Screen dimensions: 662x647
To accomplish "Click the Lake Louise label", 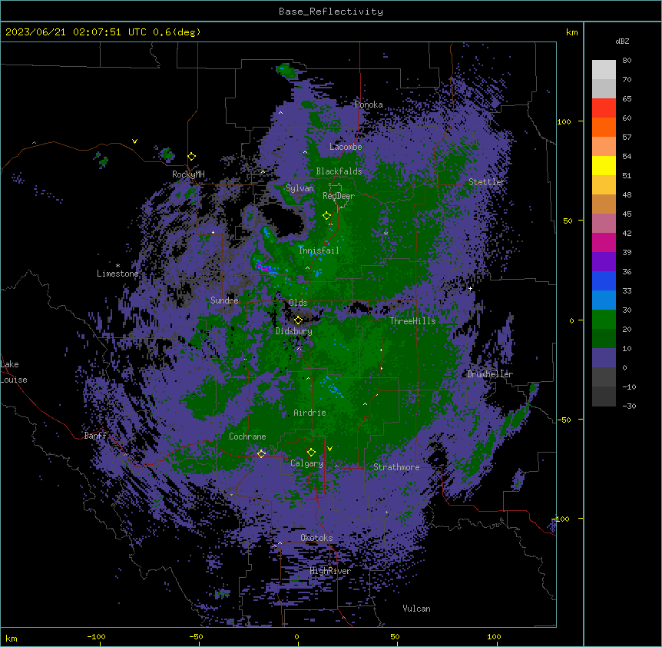I will coord(14,372).
